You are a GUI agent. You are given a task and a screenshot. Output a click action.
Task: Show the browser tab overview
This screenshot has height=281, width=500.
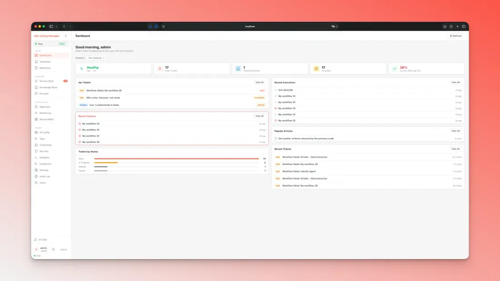[464, 26]
